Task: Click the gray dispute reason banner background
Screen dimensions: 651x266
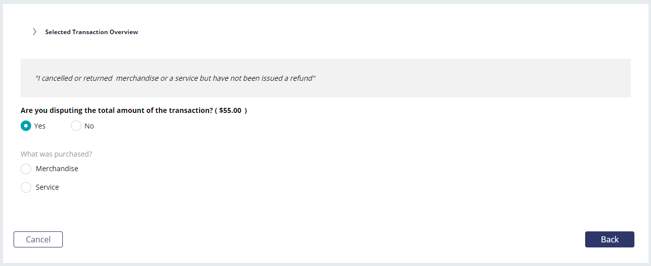Action: [x=325, y=78]
